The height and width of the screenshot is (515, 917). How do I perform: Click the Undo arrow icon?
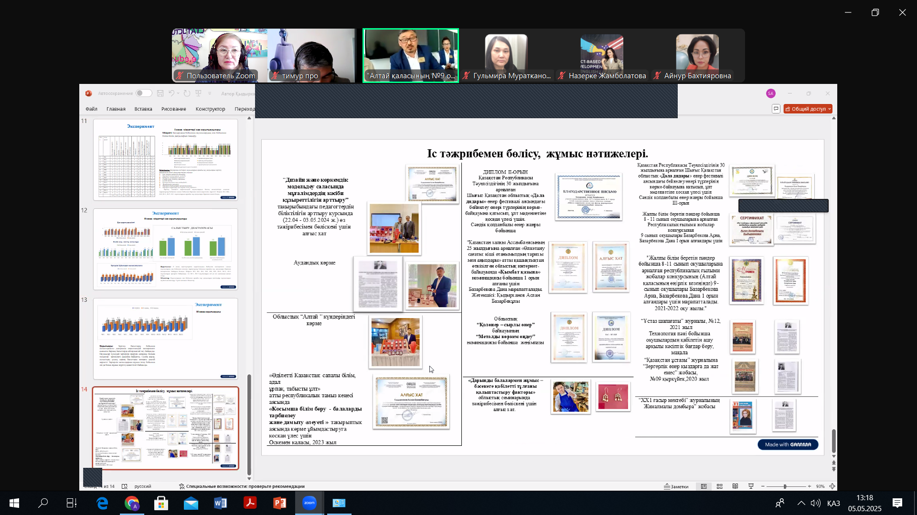pos(171,93)
